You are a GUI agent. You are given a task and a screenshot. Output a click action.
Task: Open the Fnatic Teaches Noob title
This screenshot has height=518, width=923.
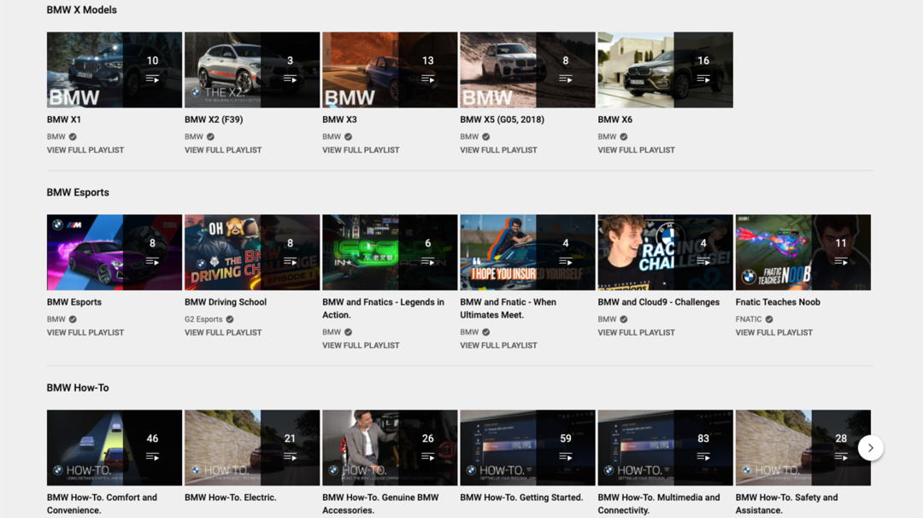tap(778, 302)
